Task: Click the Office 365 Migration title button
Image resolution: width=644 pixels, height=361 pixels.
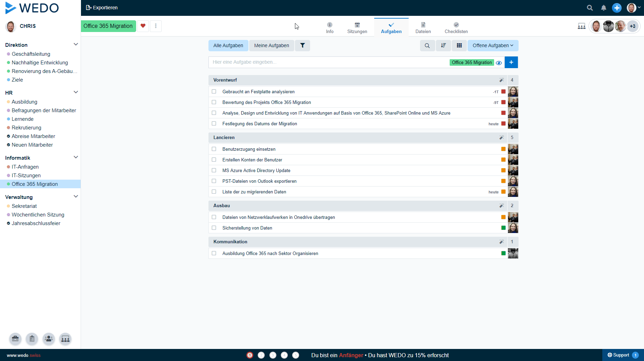Action: [x=108, y=26]
